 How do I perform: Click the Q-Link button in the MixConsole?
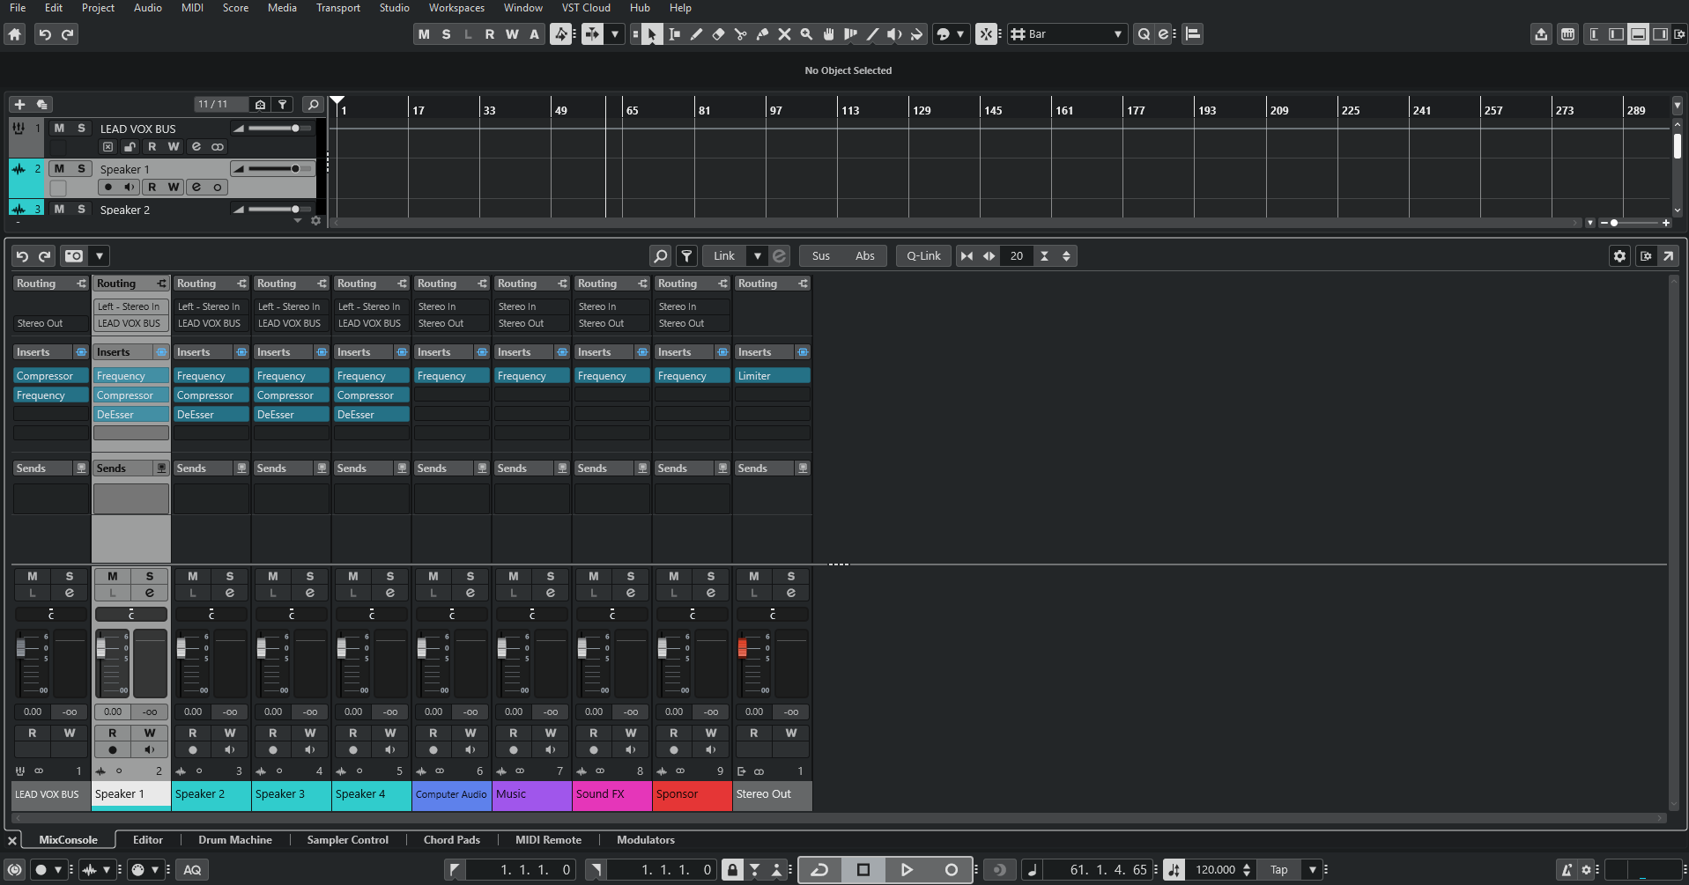922,255
